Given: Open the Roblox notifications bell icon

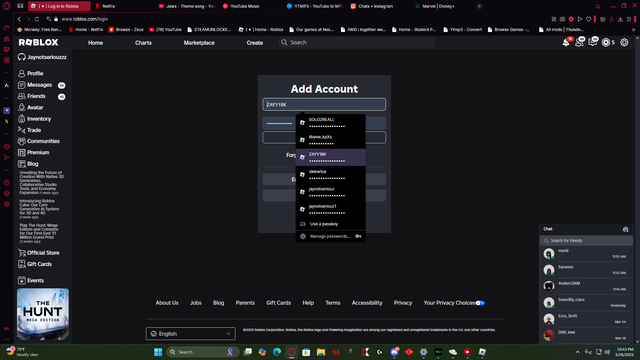Looking at the screenshot, I should 566,43.
